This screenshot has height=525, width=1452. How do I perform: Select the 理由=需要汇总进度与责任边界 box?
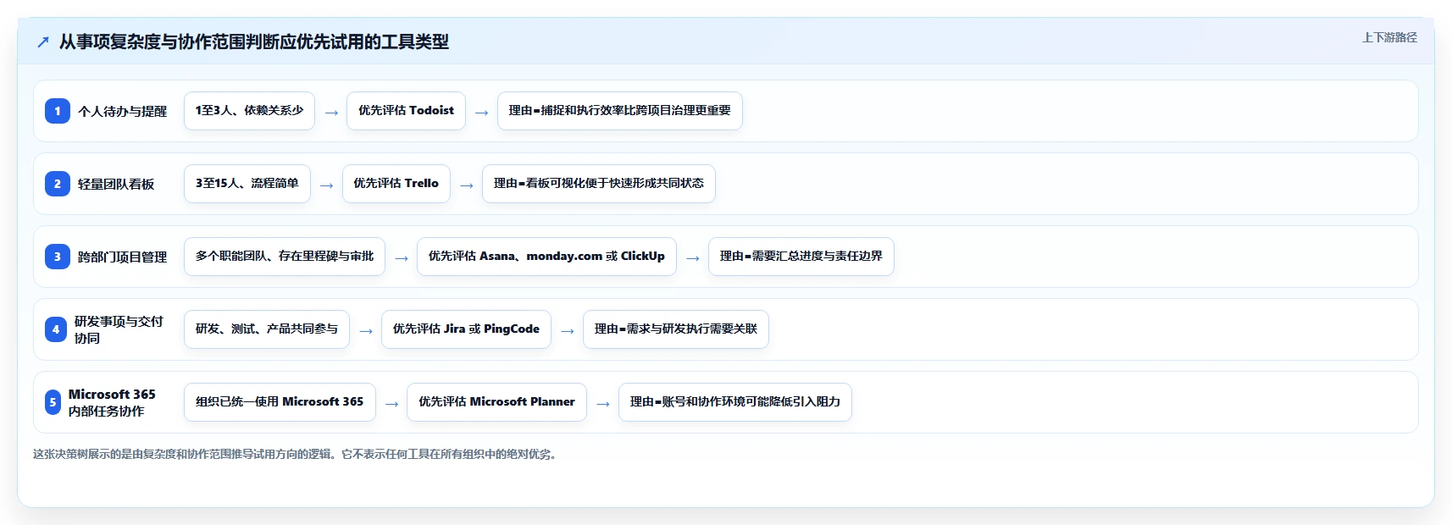pos(801,257)
